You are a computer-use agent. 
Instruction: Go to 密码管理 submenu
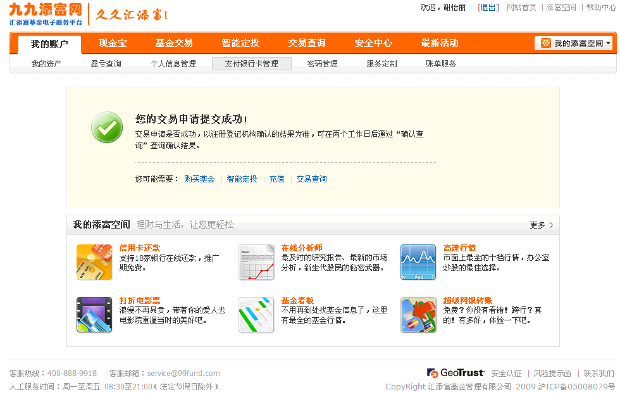[322, 63]
